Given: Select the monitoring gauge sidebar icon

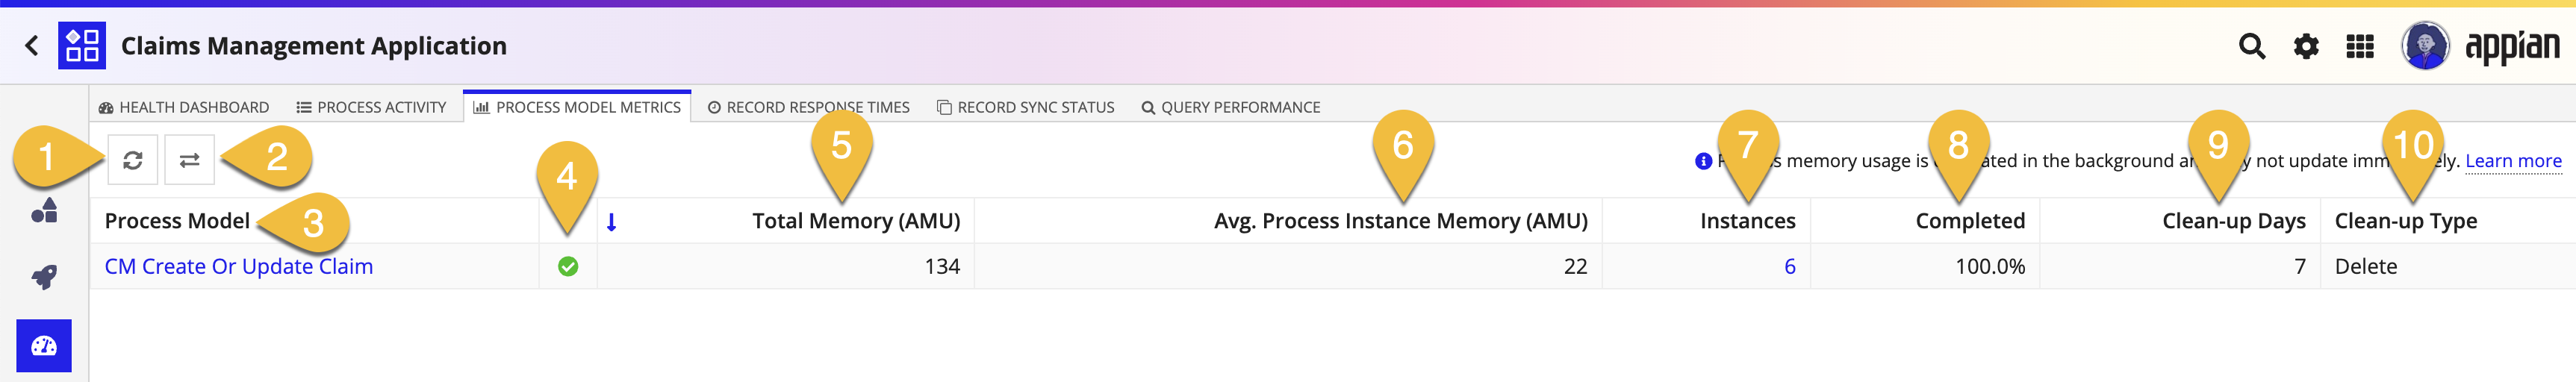Looking at the screenshot, I should (x=44, y=346).
